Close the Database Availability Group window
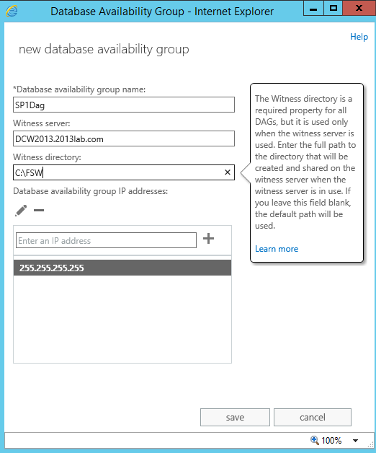Image resolution: width=376 pixels, height=453 pixels. coord(359,8)
